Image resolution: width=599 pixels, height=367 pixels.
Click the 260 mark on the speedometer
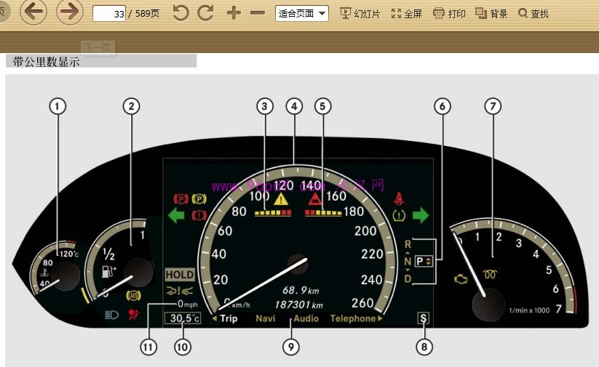[362, 303]
